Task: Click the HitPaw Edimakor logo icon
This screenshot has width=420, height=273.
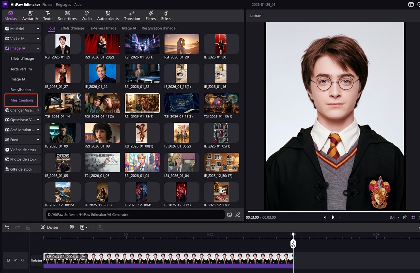Action: pyautogui.click(x=5, y=4)
